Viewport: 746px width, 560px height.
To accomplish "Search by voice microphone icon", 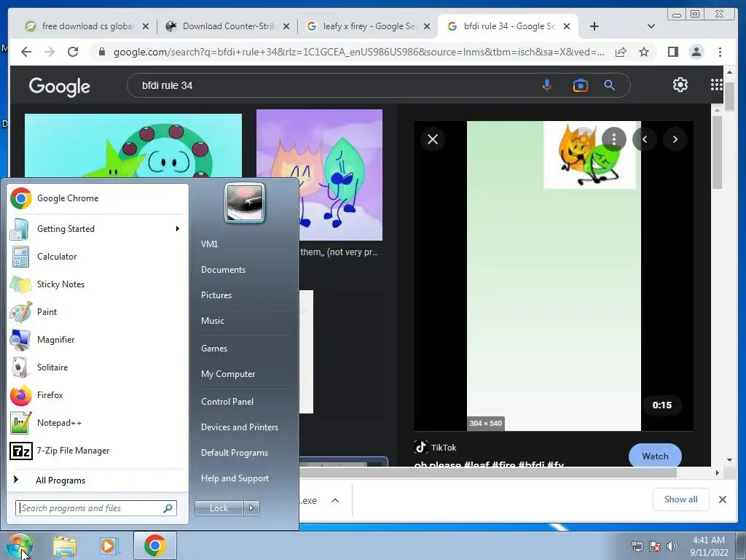I will click(547, 85).
